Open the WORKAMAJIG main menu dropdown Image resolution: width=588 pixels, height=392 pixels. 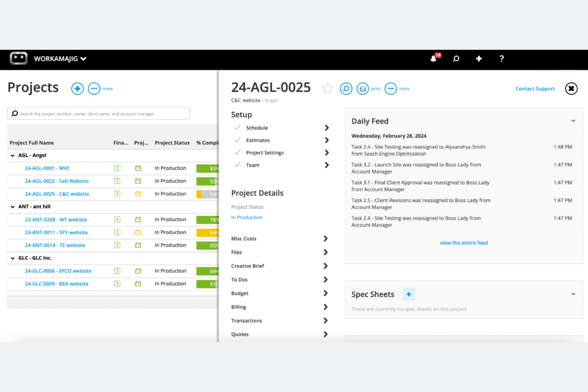point(60,59)
